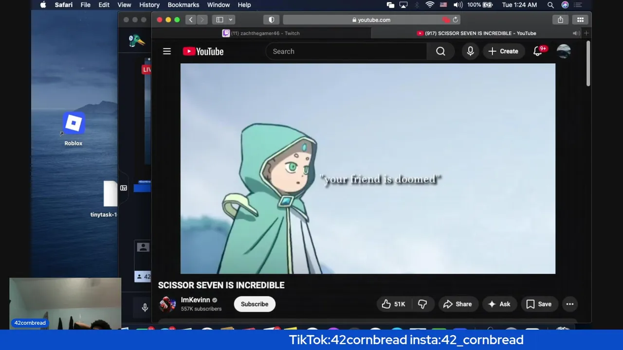The width and height of the screenshot is (623, 350).
Task: Reload the page in Safari address bar
Action: point(456,20)
